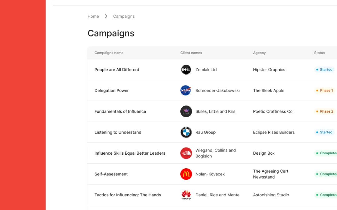This screenshot has width=337, height=210.
Task: Click the NASA logo beside Schroeder-Jakubowski
Action: 186,91
